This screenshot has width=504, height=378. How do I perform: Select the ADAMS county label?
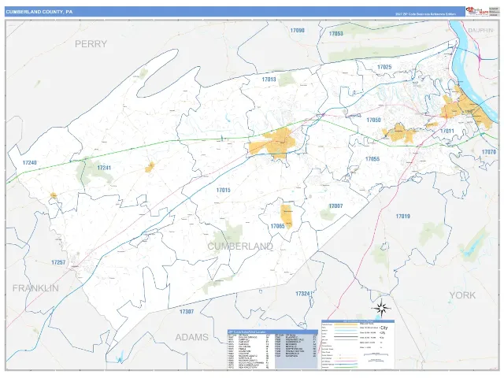(x=192, y=337)
